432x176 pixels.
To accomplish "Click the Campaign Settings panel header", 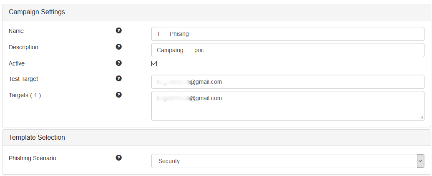I will tap(37, 12).
